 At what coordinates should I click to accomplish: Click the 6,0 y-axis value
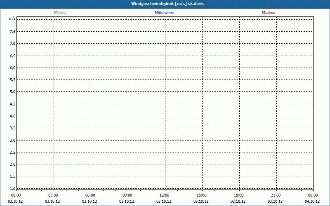13,68
